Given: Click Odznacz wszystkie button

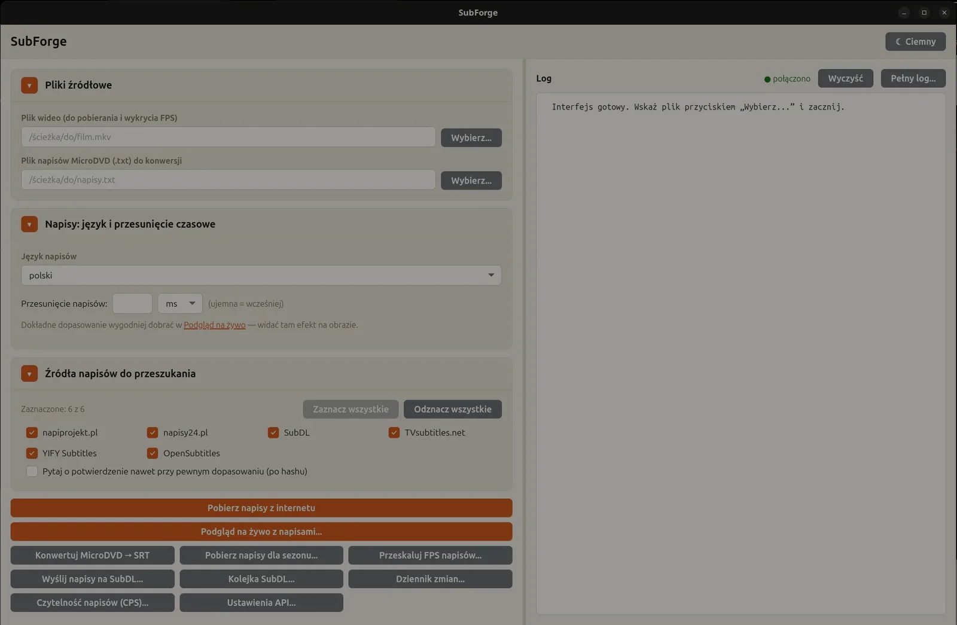Looking at the screenshot, I should pyautogui.click(x=453, y=409).
